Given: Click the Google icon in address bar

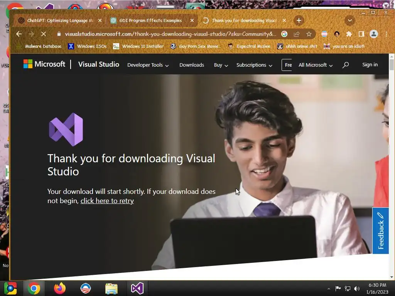Looking at the screenshot, I should (284, 34).
